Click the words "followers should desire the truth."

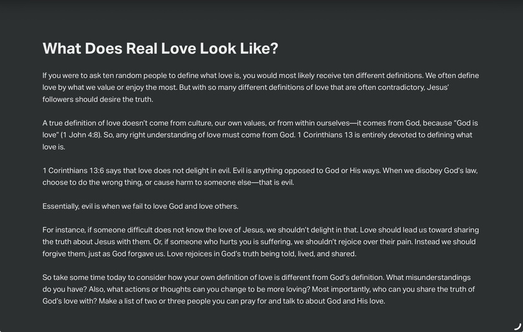tap(98, 100)
